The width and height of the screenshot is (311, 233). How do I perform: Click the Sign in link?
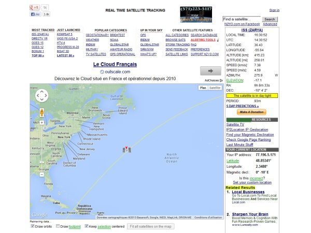(274, 10)
